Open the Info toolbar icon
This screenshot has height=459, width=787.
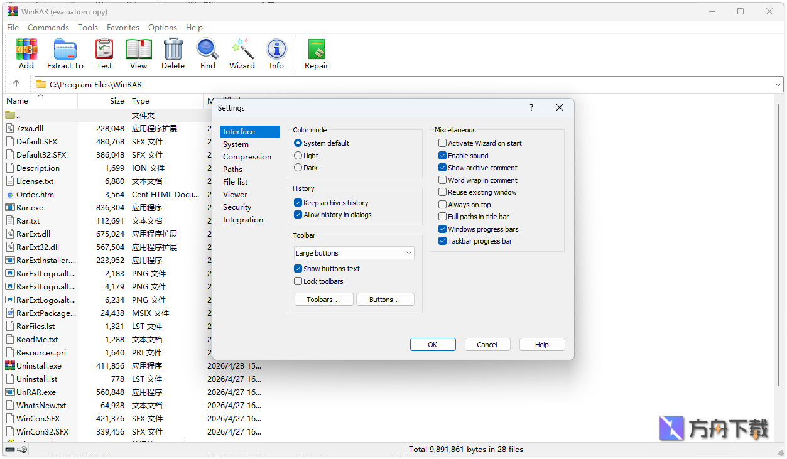pyautogui.click(x=276, y=54)
